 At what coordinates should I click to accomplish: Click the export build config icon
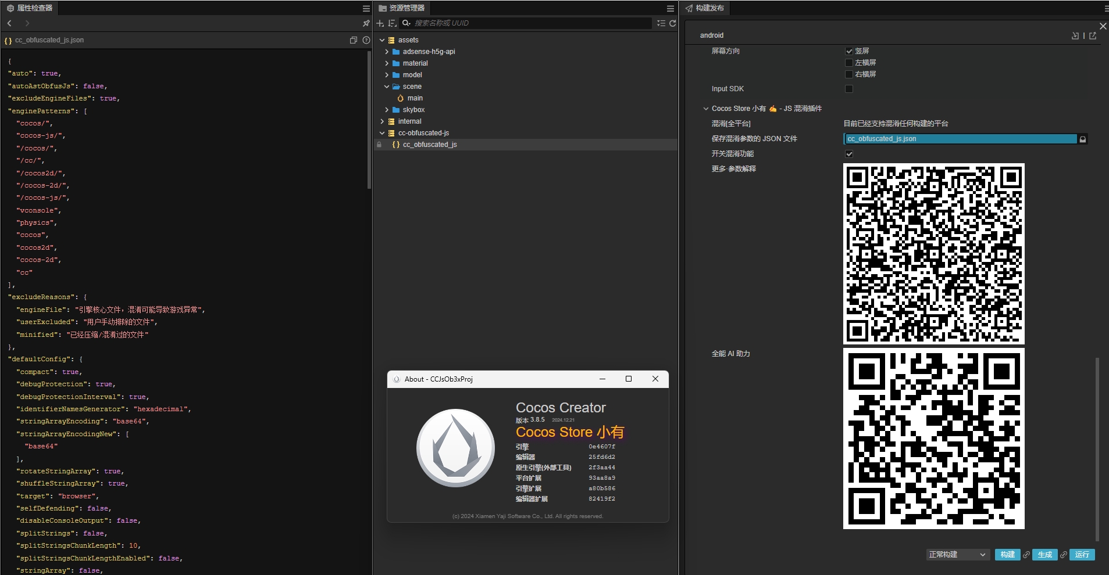[1093, 36]
